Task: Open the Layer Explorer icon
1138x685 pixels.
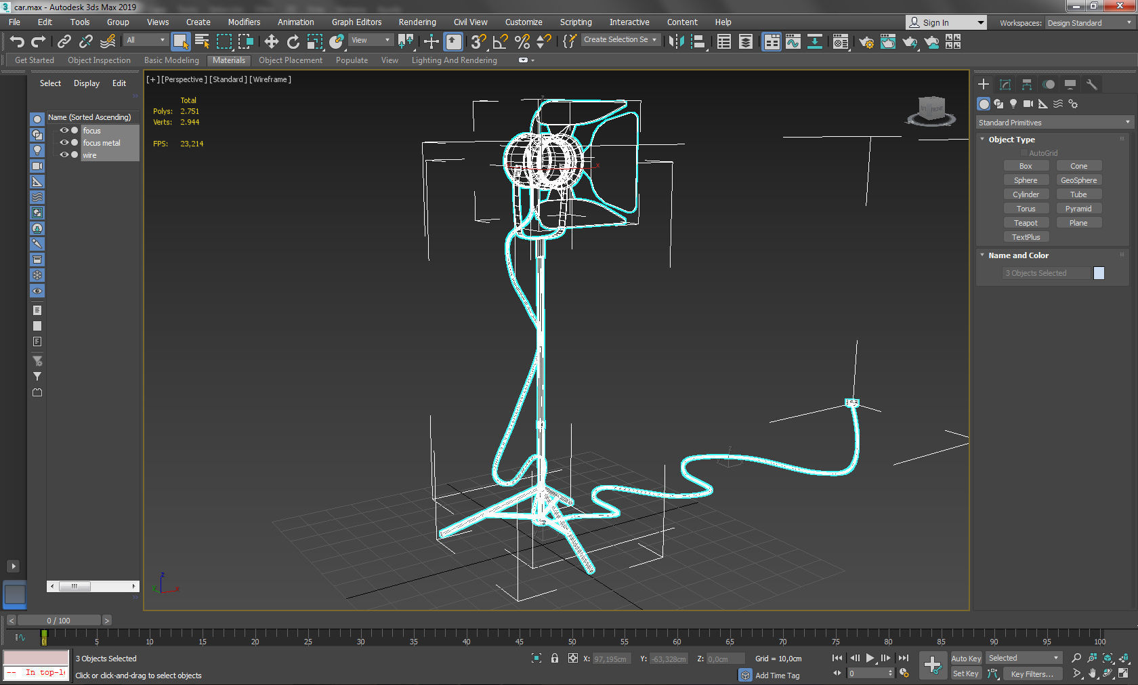Action: pos(746,42)
